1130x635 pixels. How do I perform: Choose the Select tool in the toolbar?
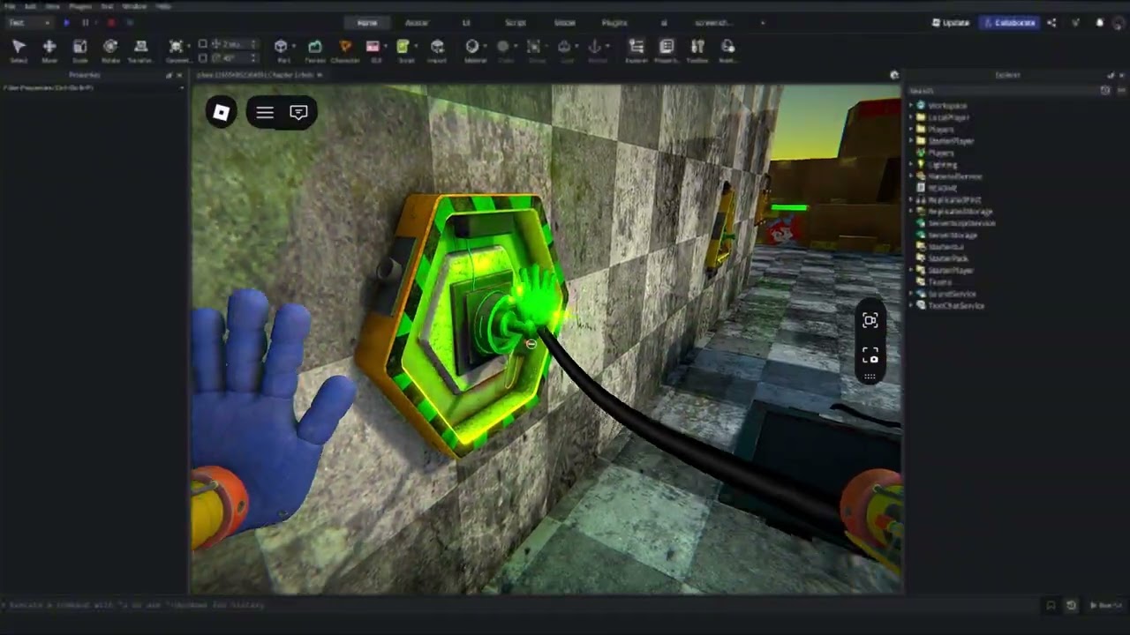tap(19, 50)
